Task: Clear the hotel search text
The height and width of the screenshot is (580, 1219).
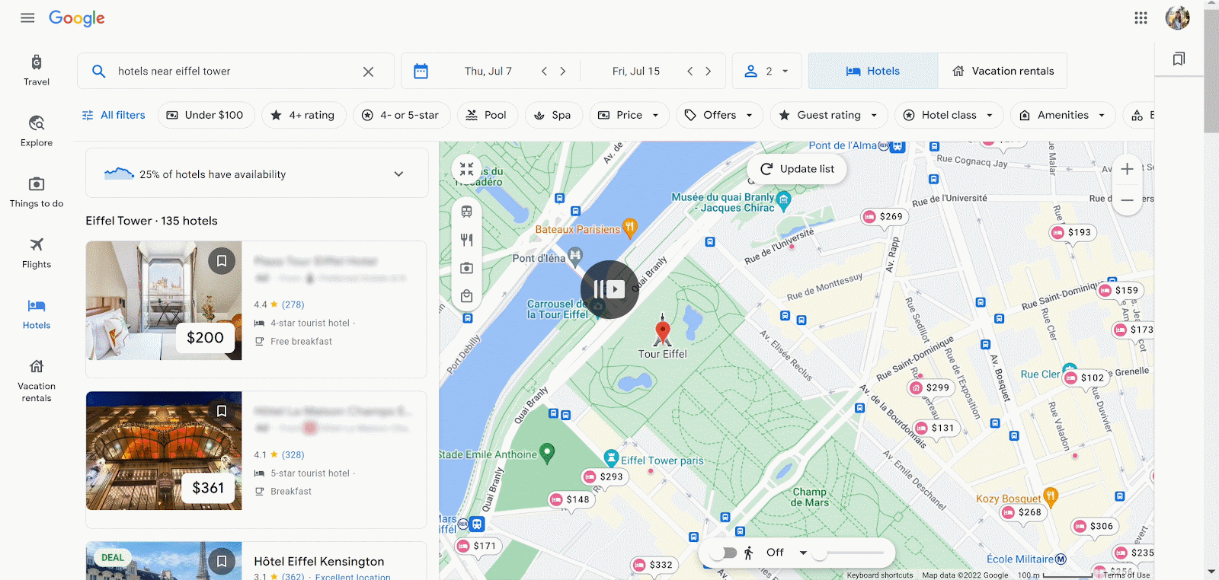Action: pyautogui.click(x=368, y=72)
